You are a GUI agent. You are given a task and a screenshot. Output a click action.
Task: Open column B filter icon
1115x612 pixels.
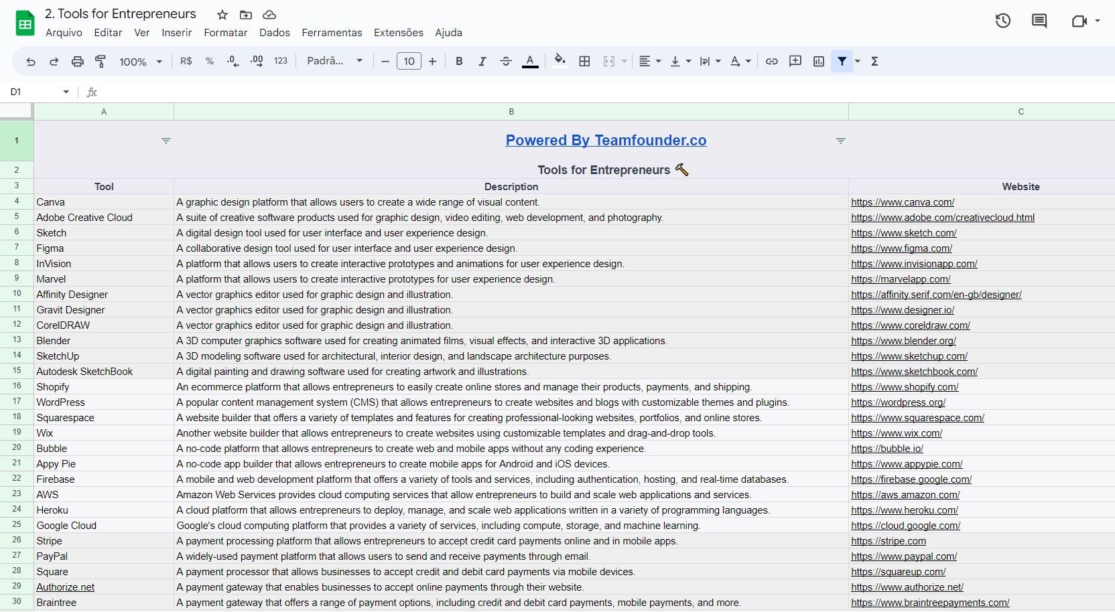click(x=841, y=141)
